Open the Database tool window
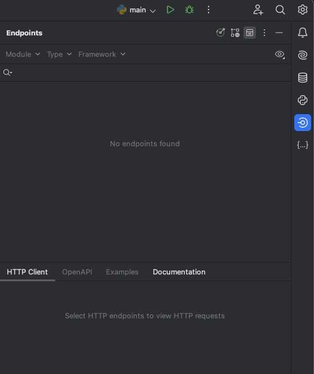The image size is (314, 374). 303,78
